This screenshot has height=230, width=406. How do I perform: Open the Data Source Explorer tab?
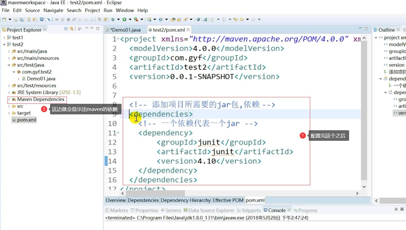coord(209,210)
